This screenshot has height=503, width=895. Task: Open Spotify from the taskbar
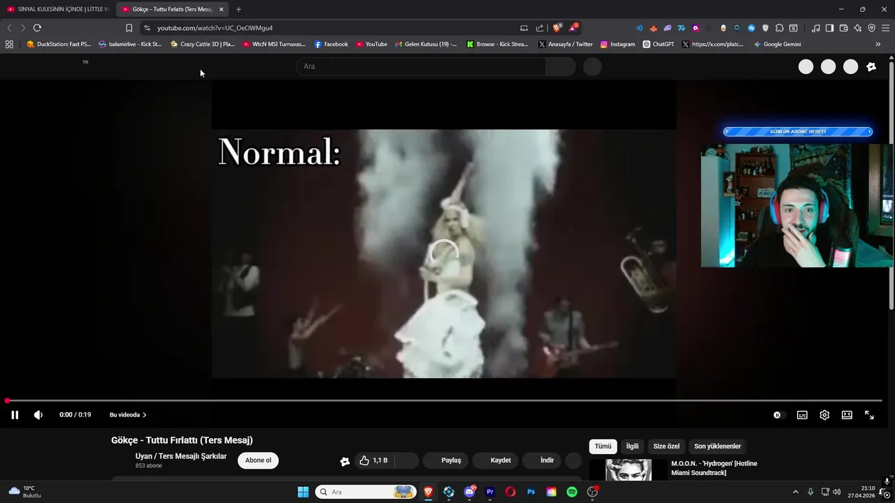pos(572,492)
